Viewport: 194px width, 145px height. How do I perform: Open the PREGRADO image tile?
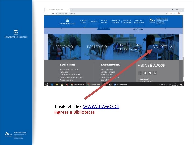point(64,47)
